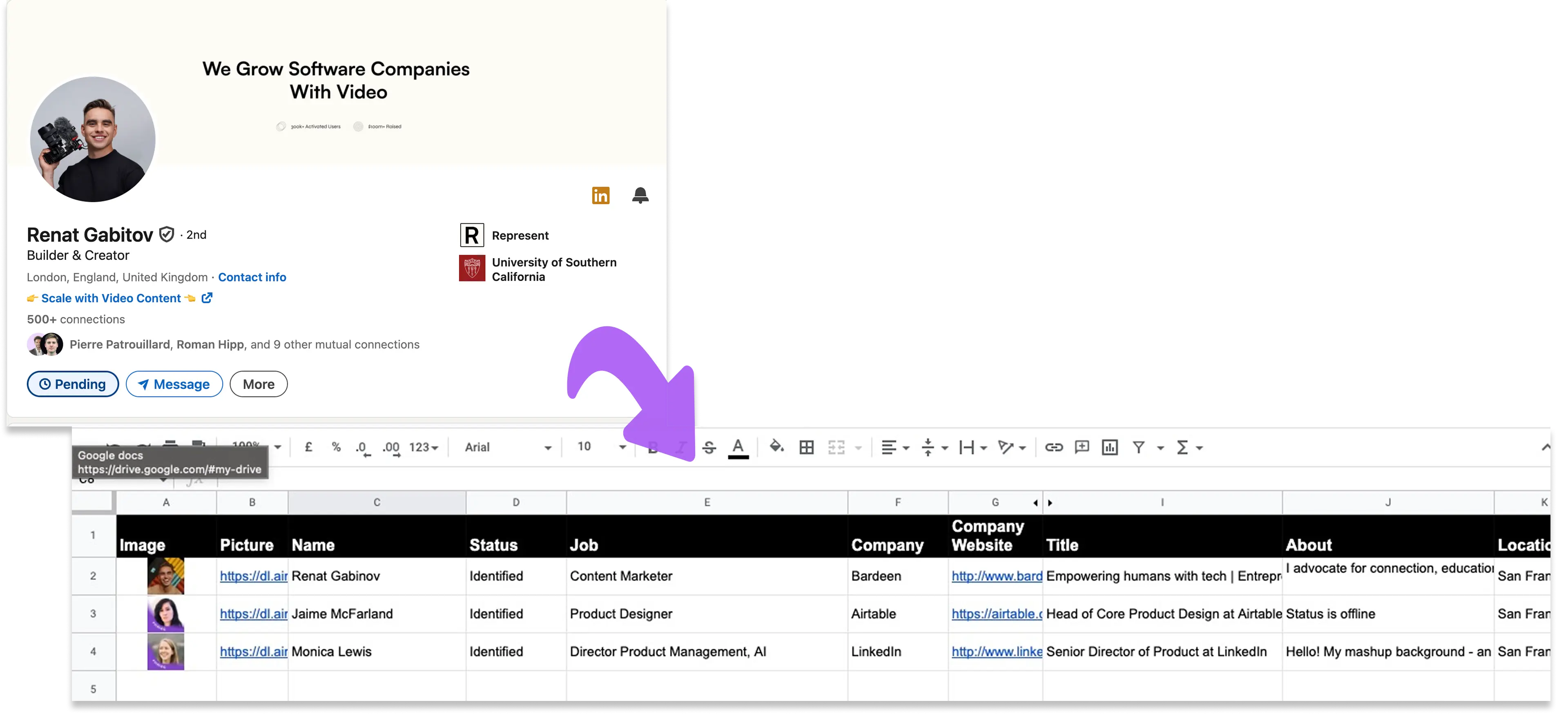The width and height of the screenshot is (1557, 714).
Task: Select column E header
Action: [707, 502]
